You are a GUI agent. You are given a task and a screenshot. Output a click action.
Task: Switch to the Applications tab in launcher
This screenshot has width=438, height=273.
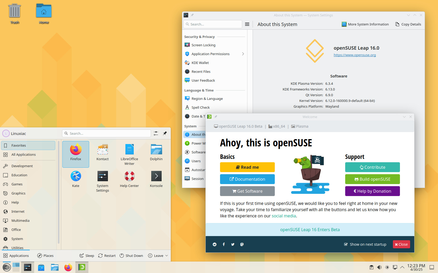[x=16, y=256]
